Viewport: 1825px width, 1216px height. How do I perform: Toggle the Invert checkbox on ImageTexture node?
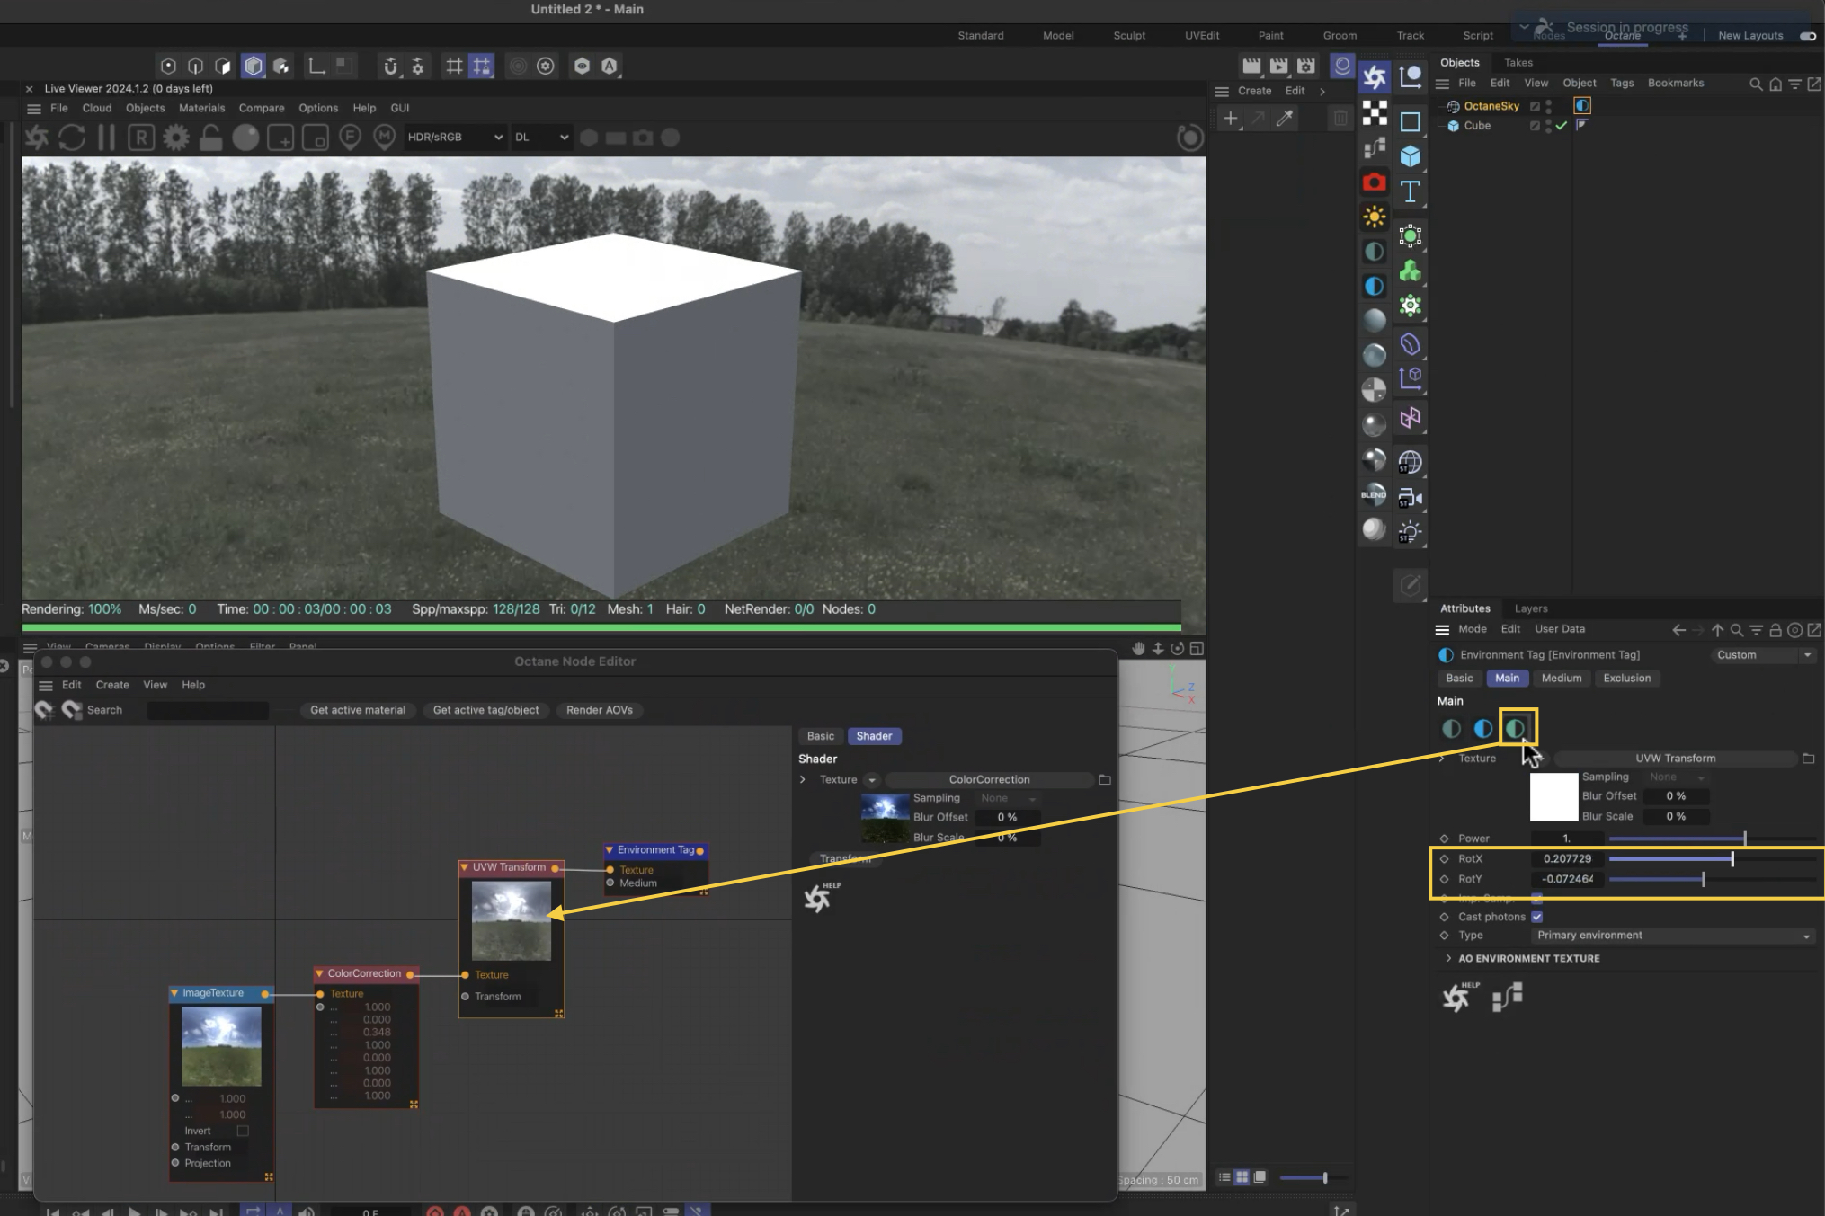coord(242,1131)
